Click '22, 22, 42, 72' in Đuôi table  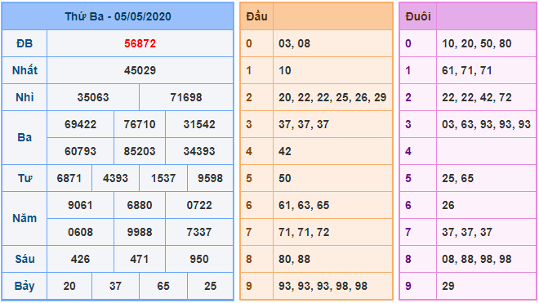coord(477,97)
